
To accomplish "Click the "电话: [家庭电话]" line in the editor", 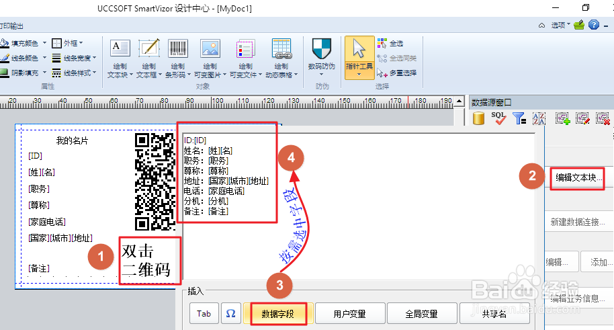I will 214,191.
